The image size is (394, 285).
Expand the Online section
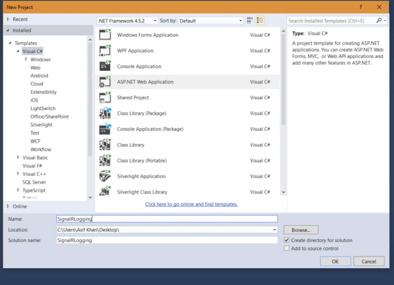coord(8,206)
